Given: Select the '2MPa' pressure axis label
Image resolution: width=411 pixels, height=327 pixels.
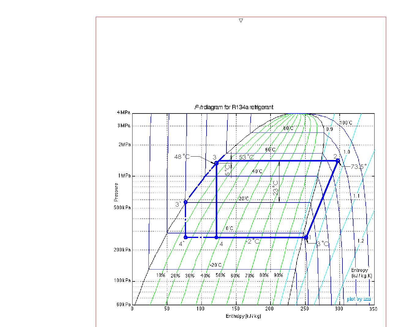Looking at the screenshot, I should tap(125, 144).
